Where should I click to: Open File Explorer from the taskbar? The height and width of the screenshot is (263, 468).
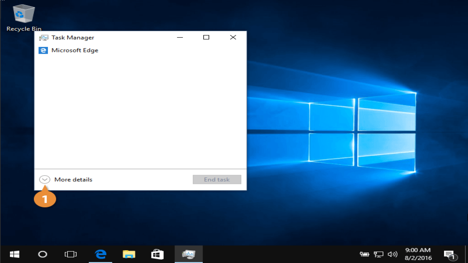[x=129, y=254]
